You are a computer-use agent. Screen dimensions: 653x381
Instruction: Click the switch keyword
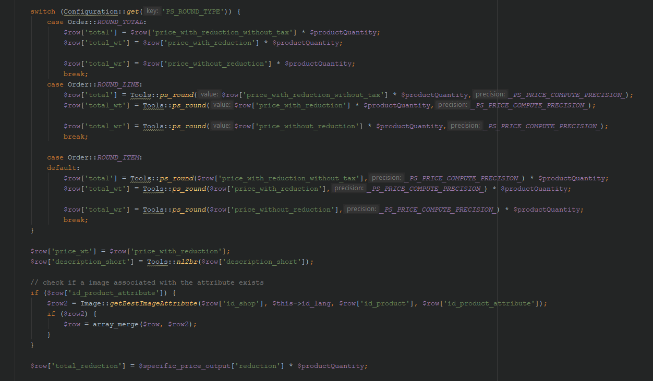43,11
